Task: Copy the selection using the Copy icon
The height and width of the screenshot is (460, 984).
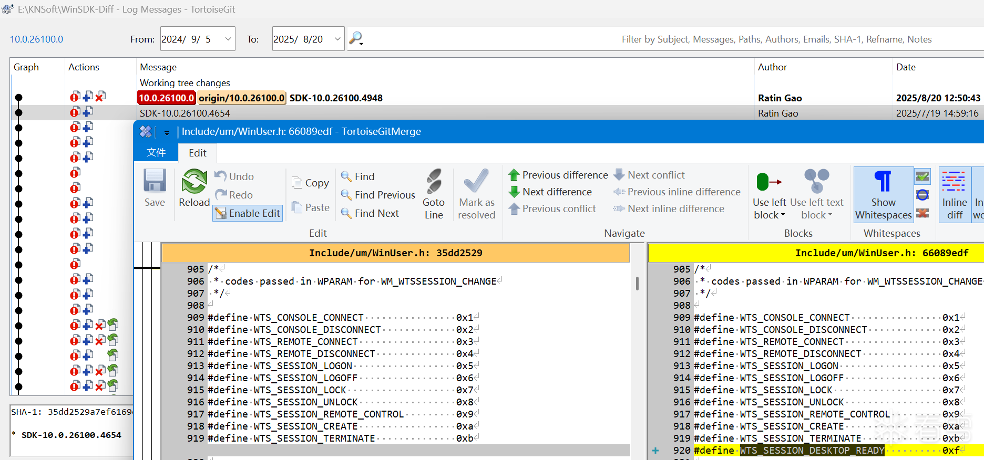Action: point(298,182)
